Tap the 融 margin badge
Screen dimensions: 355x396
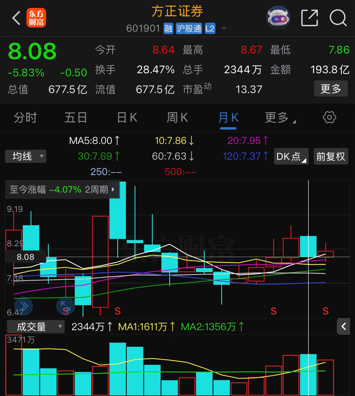(x=168, y=29)
